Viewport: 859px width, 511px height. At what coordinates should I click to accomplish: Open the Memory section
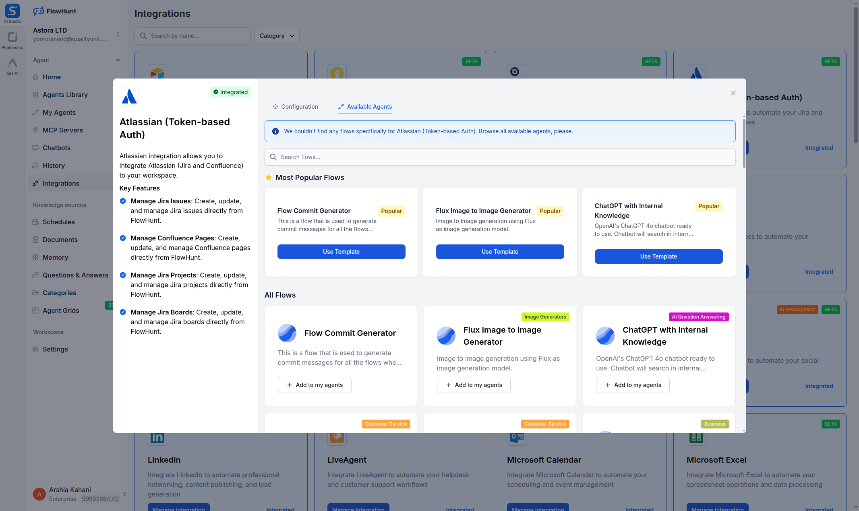(x=55, y=257)
